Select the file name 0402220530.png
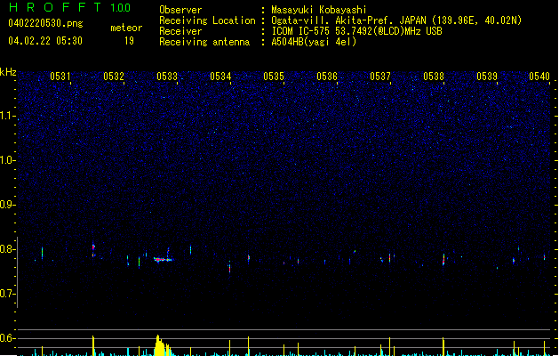The image size is (559, 356). (x=45, y=23)
